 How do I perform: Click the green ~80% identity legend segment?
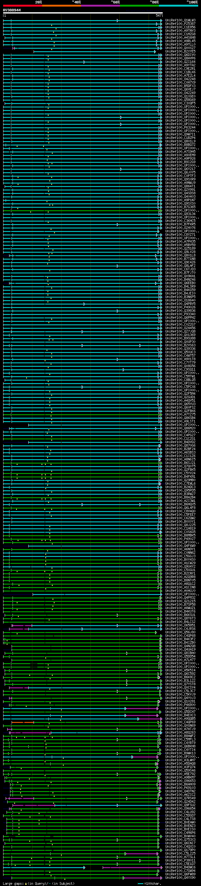click(139, 6)
